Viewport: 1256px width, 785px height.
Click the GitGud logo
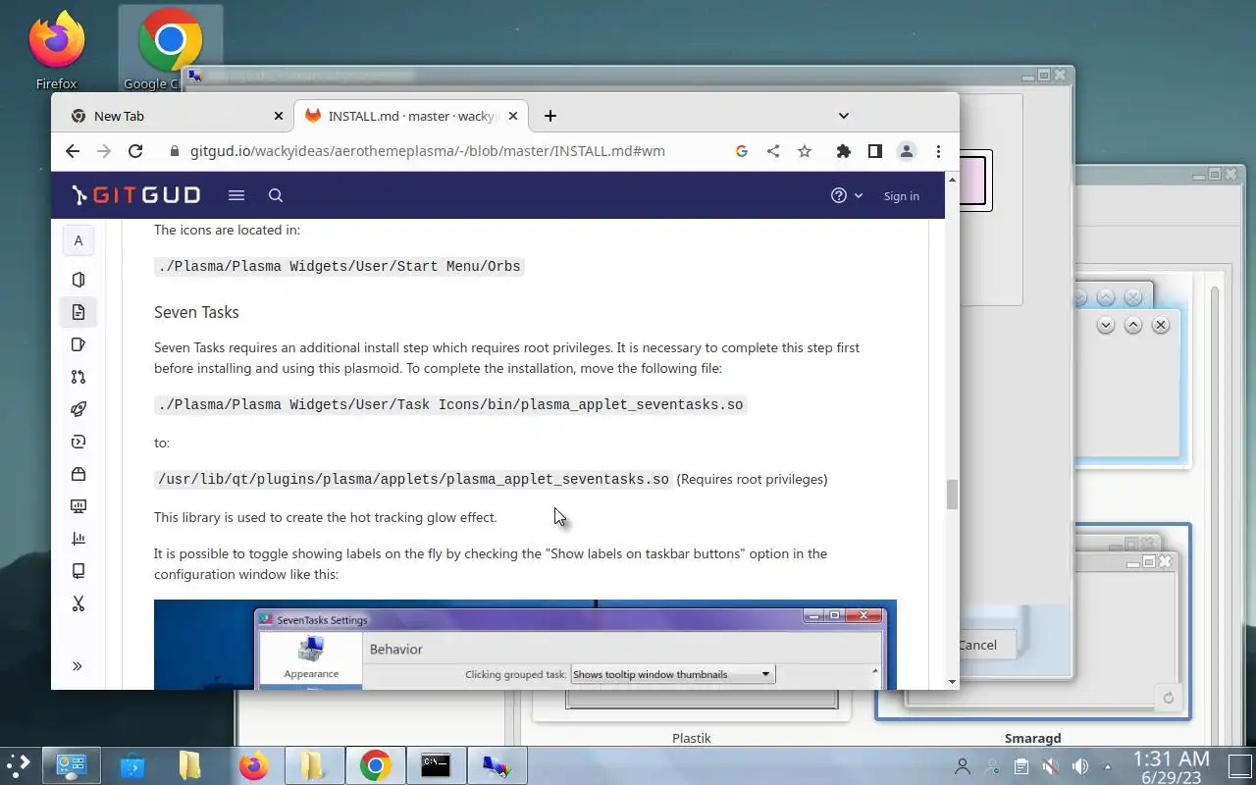point(136,195)
